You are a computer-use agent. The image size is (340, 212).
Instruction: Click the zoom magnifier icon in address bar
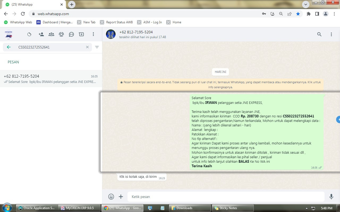pyautogui.click(x=281, y=14)
